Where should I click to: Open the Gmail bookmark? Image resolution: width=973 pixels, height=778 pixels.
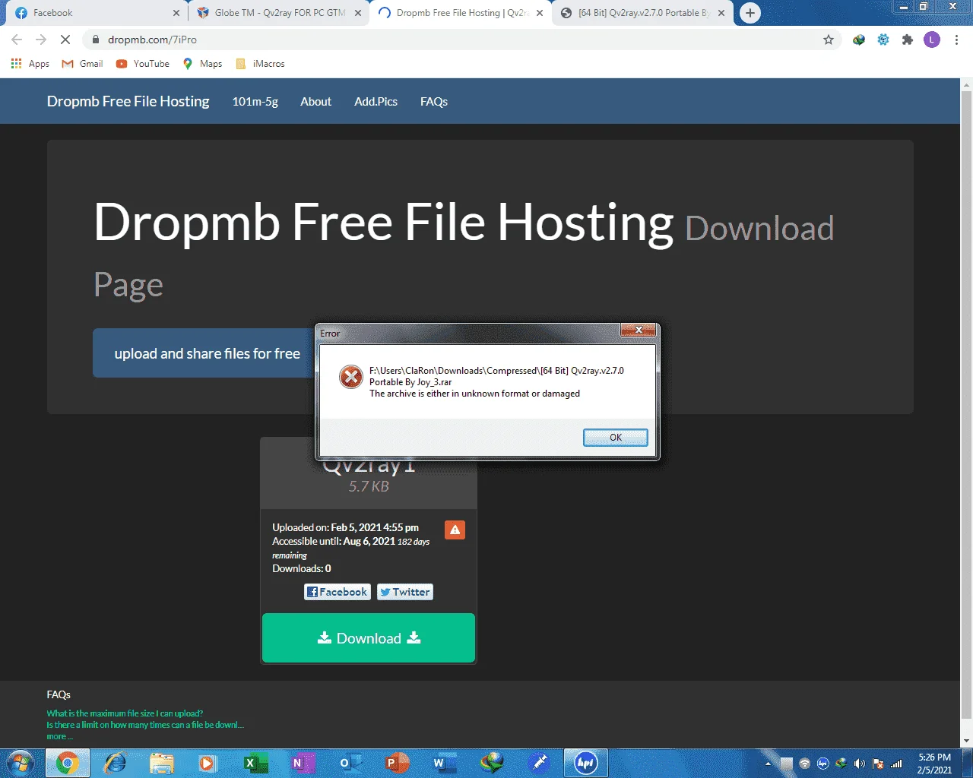82,64
